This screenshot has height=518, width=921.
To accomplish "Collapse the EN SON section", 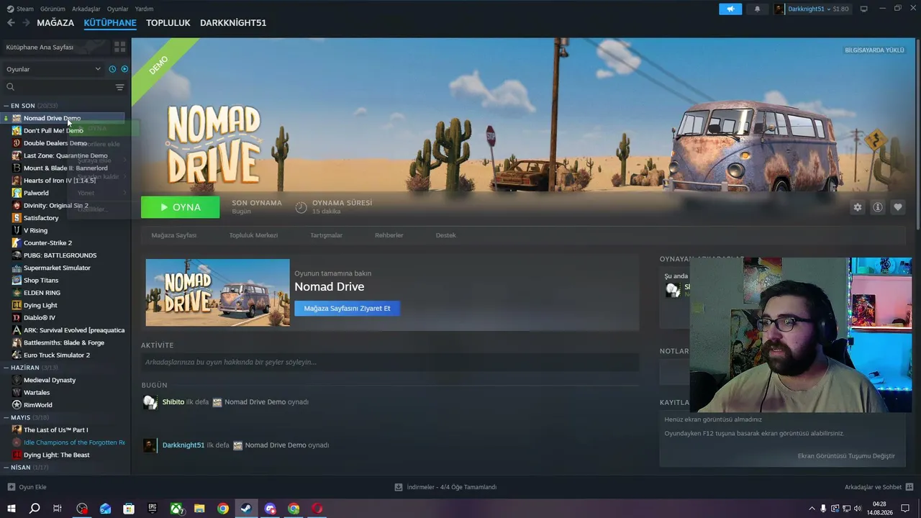I will 6,106.
